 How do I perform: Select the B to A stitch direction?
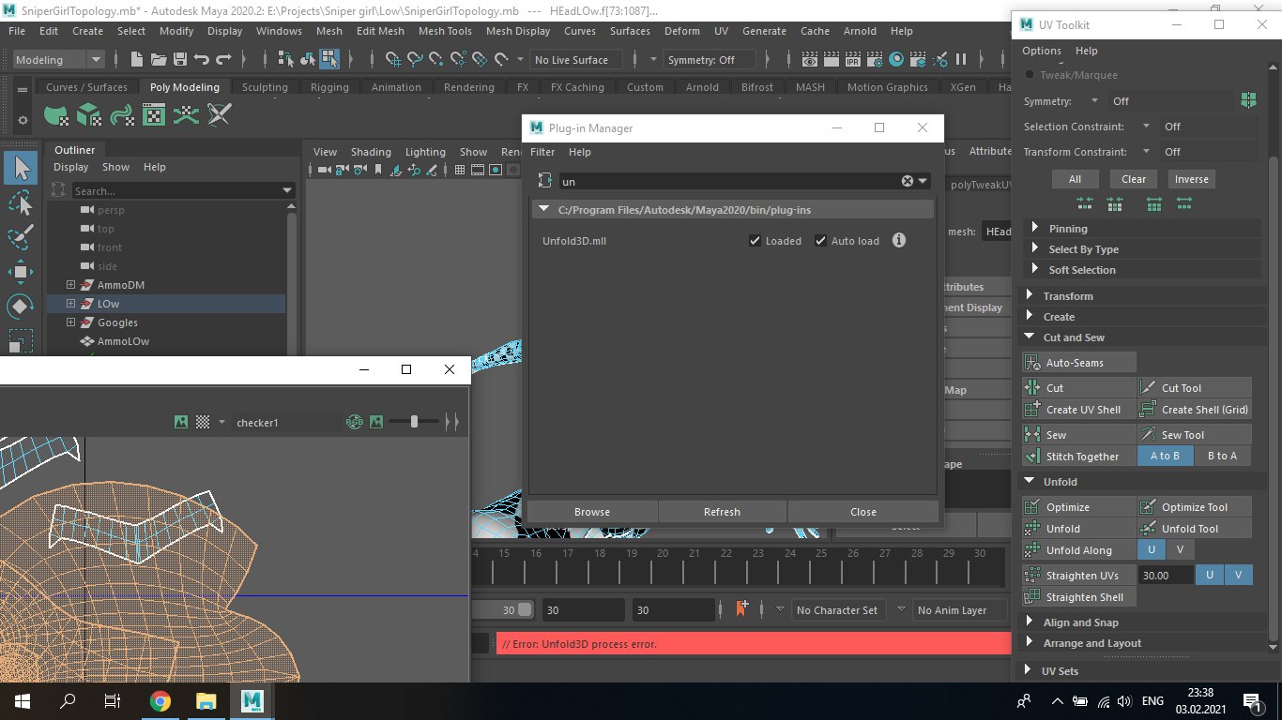(1222, 457)
